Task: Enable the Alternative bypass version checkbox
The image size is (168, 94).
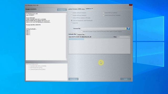Action: (82, 31)
